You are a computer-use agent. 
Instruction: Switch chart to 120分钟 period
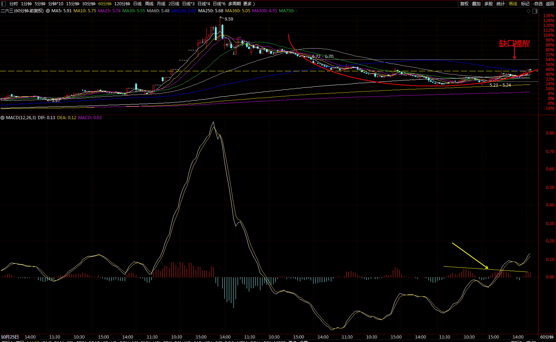[x=122, y=3]
